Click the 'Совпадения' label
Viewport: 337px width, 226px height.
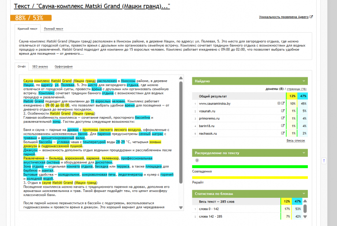click(202, 171)
